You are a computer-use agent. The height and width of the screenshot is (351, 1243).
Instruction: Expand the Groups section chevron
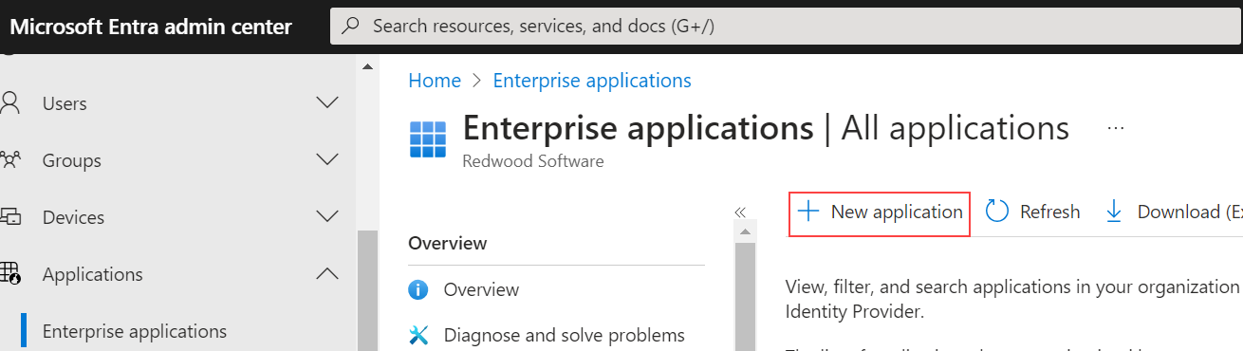(327, 159)
